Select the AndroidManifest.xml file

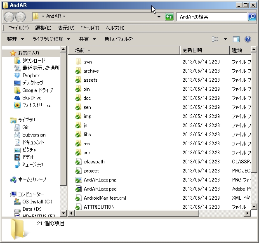pyautogui.click(x=105, y=198)
